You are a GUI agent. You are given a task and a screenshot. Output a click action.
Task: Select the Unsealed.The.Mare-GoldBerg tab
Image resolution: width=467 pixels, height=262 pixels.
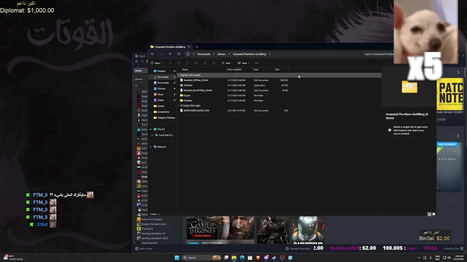170,47
